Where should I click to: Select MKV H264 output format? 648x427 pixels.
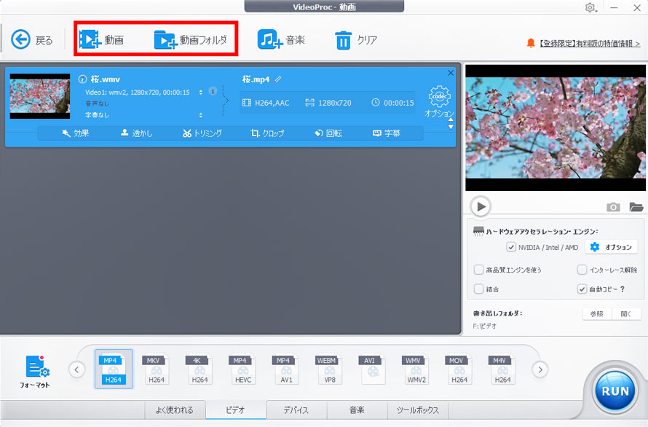(x=157, y=369)
